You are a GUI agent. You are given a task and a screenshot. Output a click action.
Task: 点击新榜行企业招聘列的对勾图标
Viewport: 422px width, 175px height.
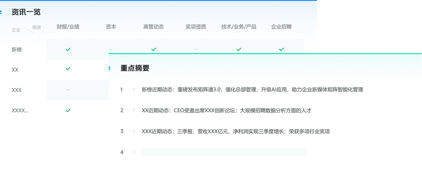tap(281, 49)
